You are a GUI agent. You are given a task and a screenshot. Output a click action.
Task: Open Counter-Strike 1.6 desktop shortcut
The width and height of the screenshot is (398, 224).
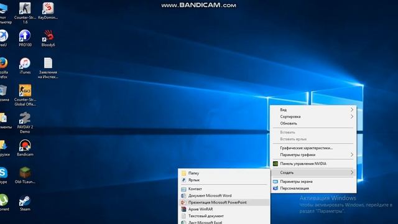tap(25, 12)
